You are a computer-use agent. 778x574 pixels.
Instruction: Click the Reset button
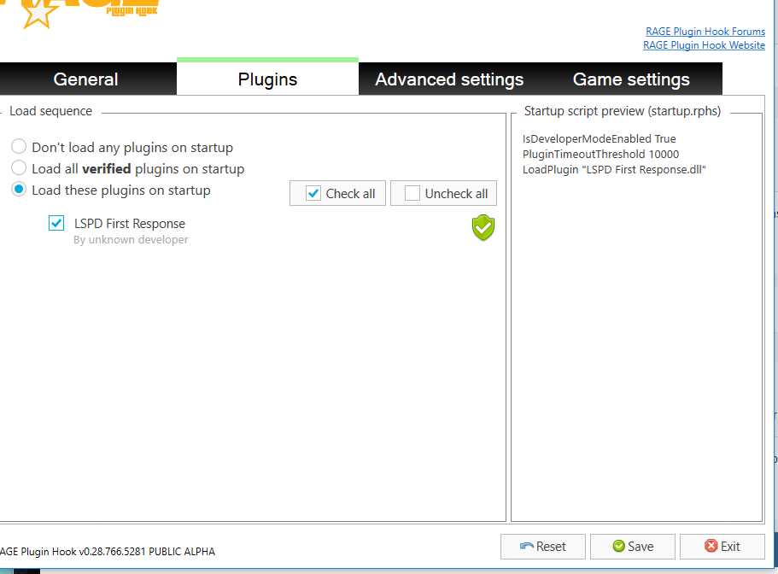(x=543, y=546)
